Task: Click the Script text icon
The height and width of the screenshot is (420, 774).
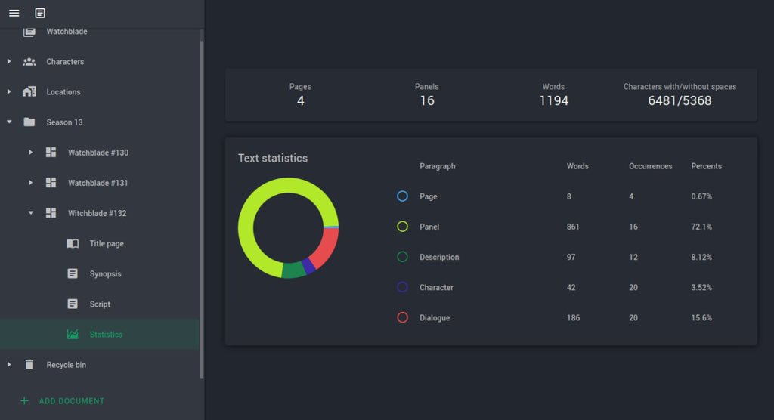Action: [x=73, y=304]
